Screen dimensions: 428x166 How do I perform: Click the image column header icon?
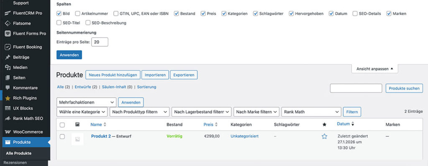[x=77, y=124]
